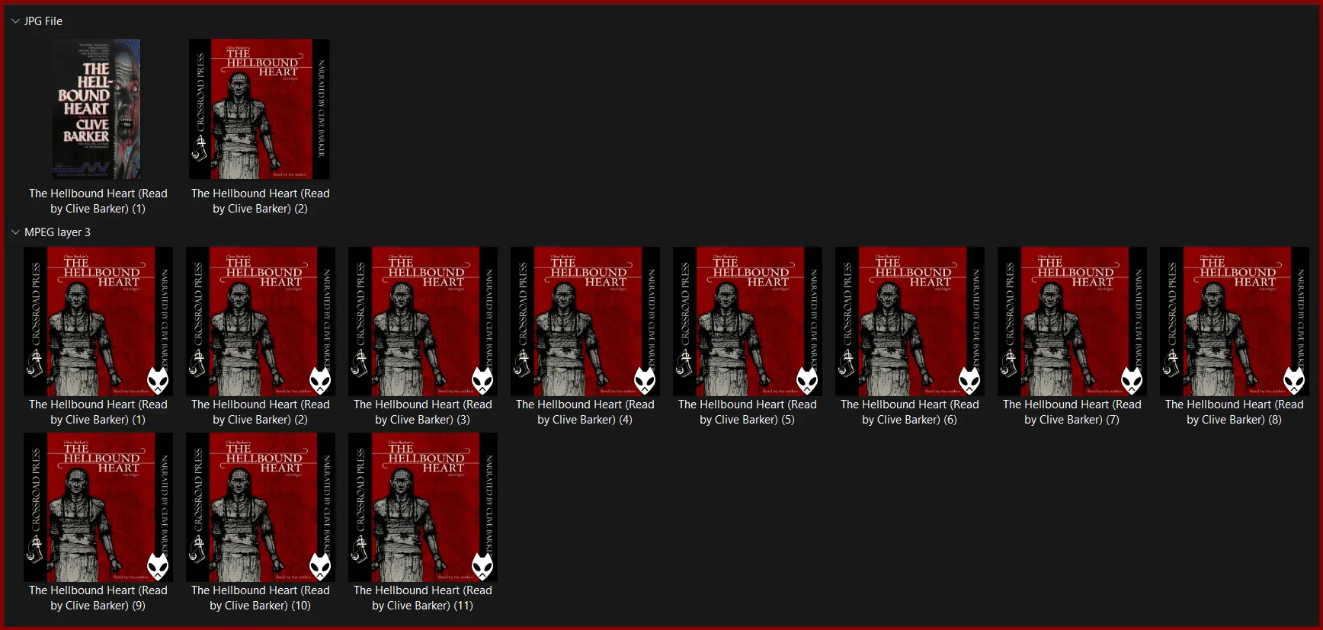Select MP3 track thumbnail numbered (1)

pyautogui.click(x=98, y=321)
